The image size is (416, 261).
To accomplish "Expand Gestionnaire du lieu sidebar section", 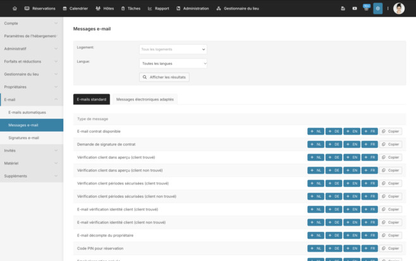I will click(x=32, y=75).
